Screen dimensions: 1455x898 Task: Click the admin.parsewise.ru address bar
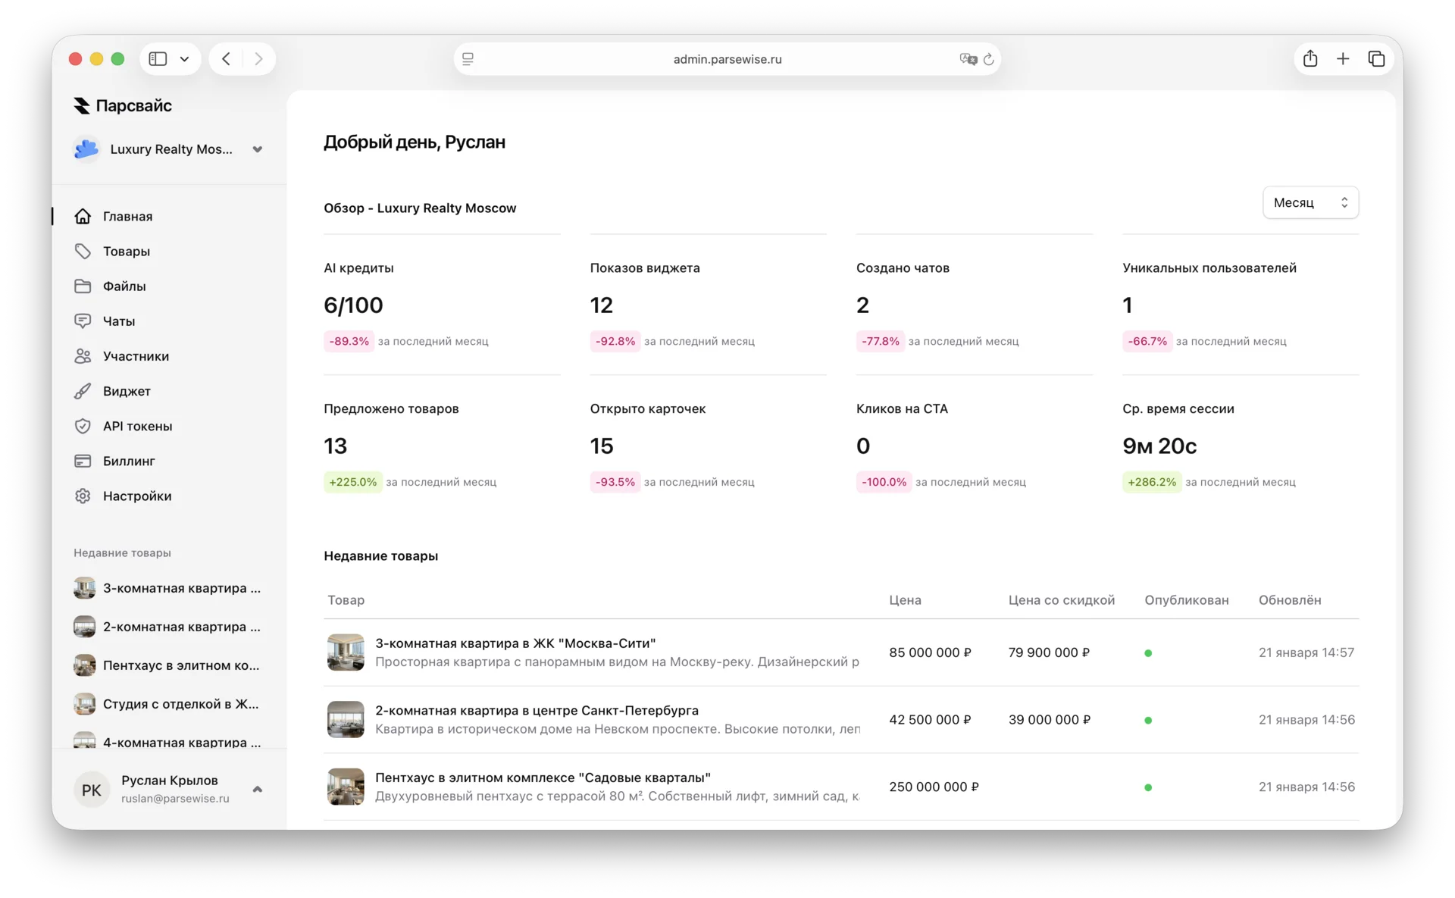[727, 59]
